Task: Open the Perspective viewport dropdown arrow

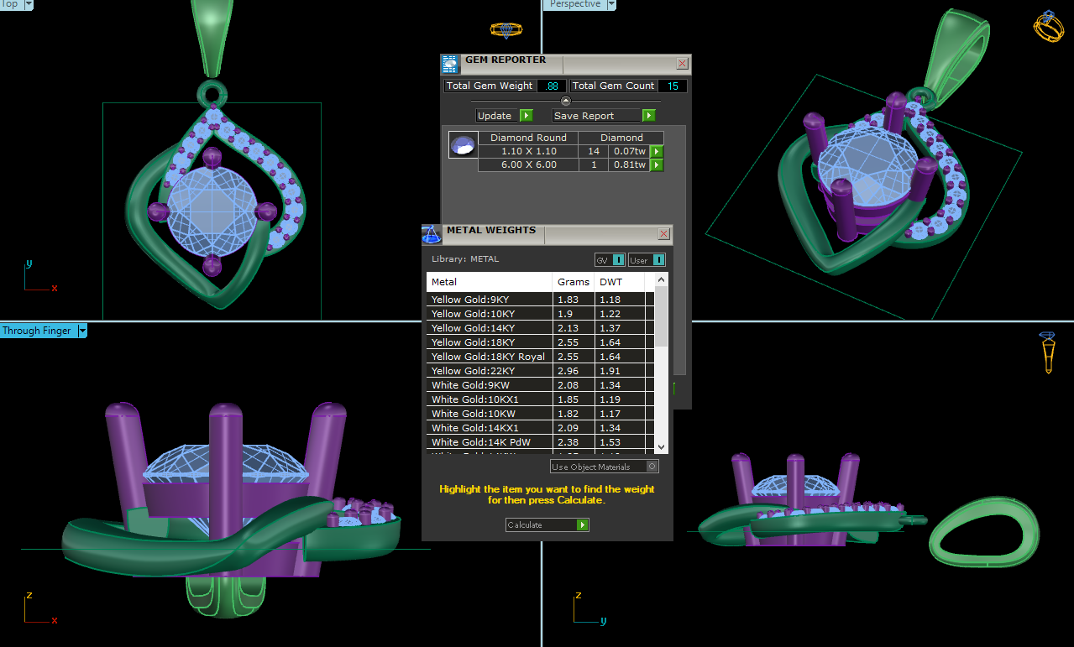Action: click(x=610, y=4)
